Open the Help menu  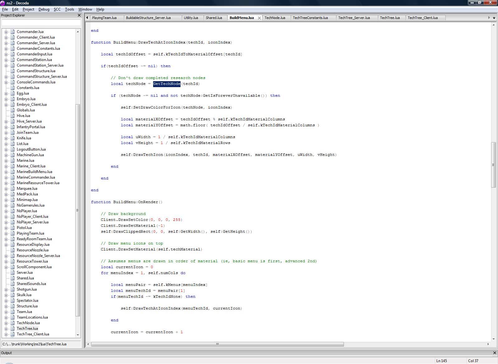tap(100, 9)
